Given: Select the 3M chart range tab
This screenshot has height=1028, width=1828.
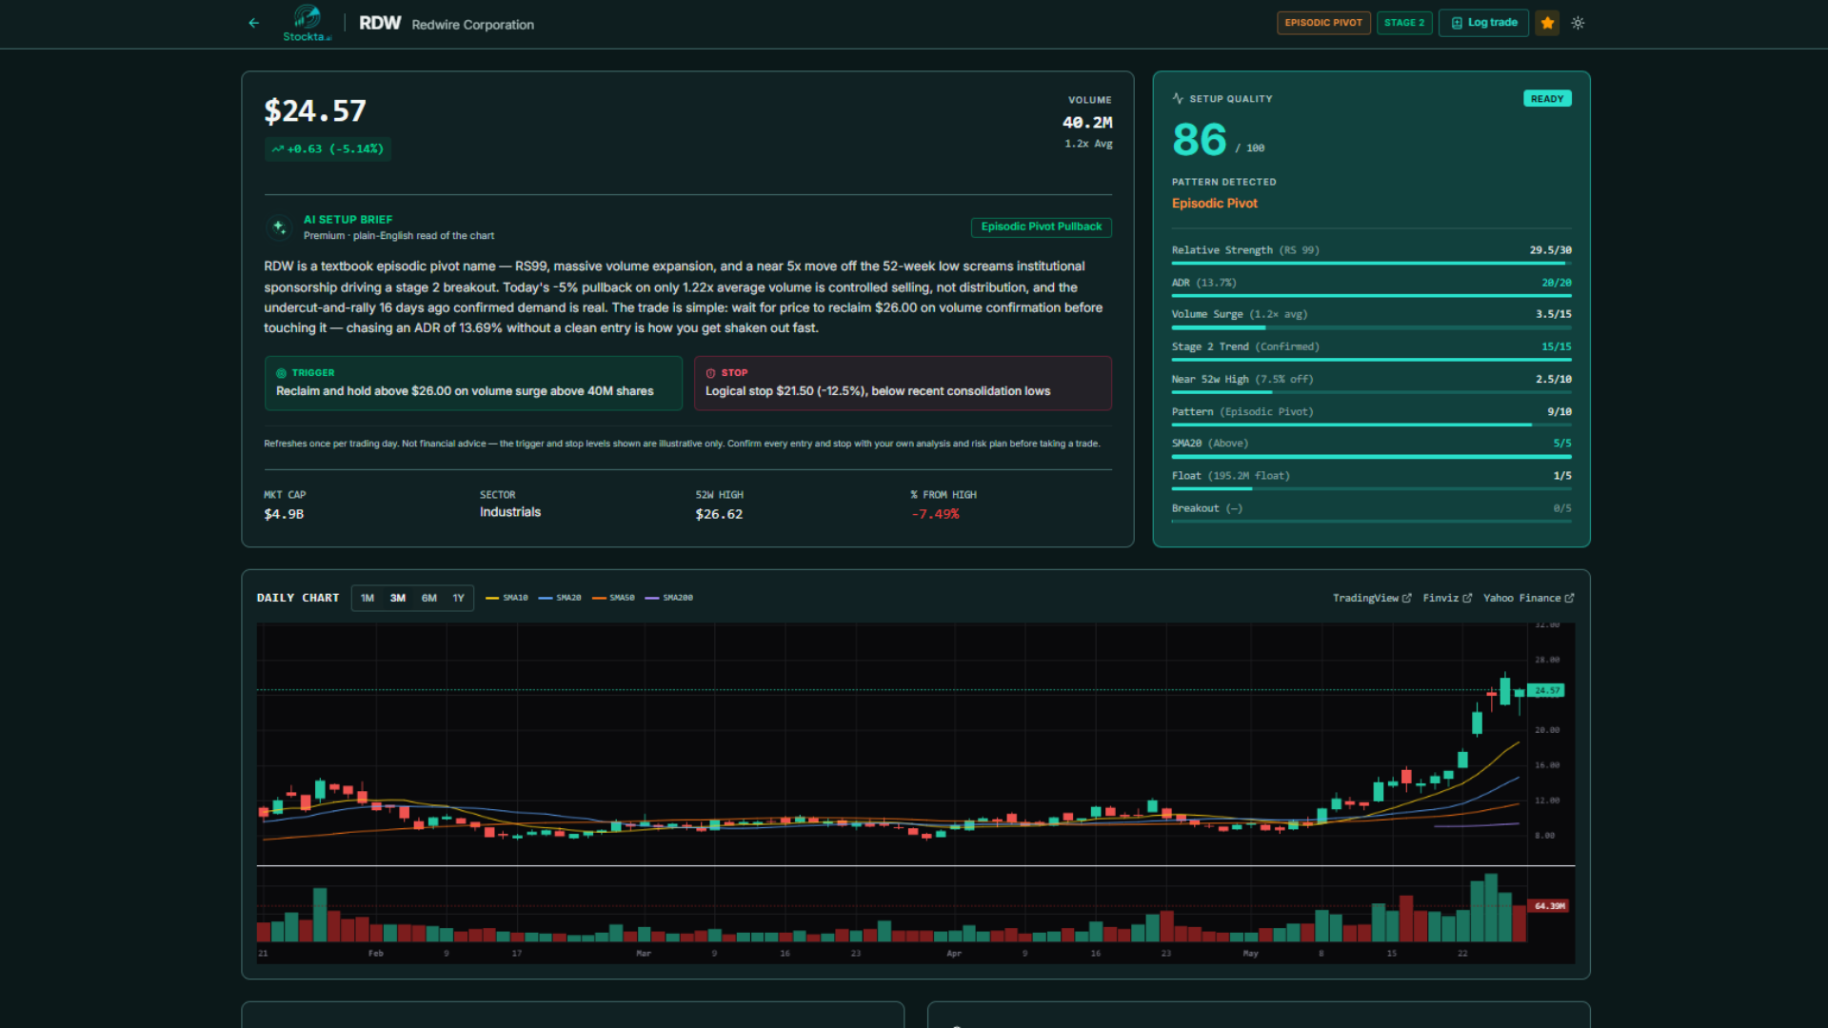Looking at the screenshot, I should tap(398, 598).
